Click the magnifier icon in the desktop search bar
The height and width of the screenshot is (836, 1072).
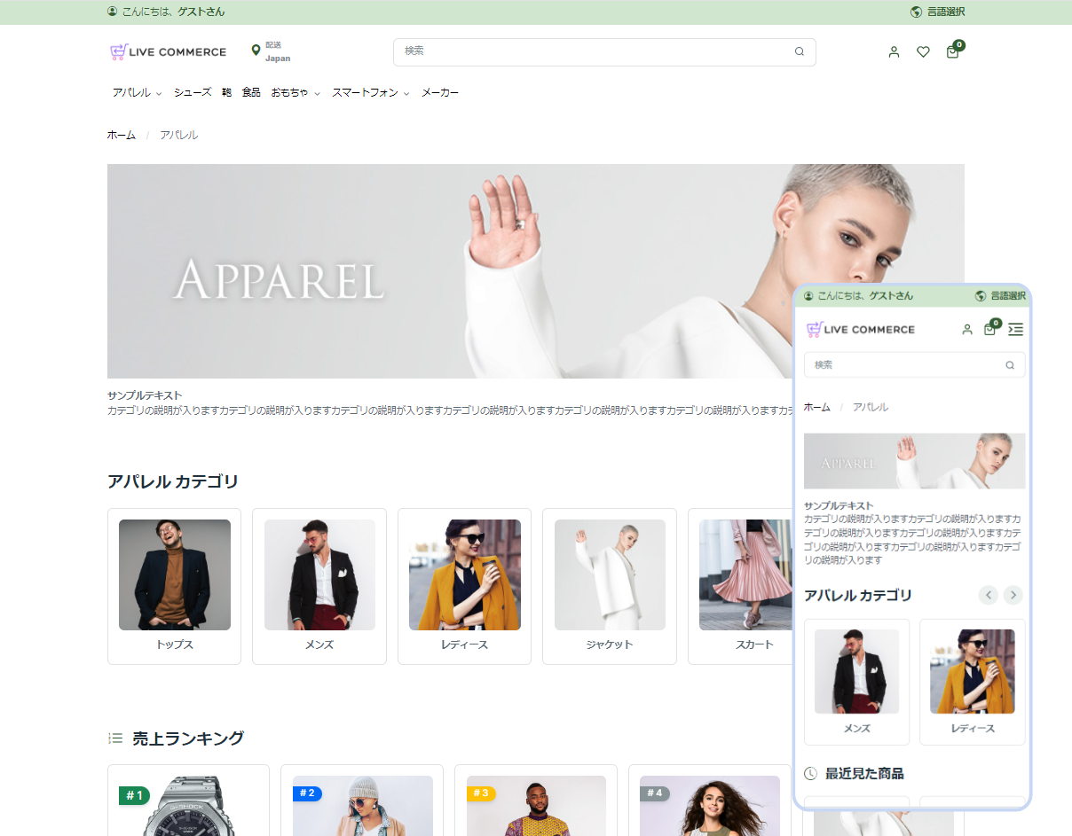click(799, 51)
